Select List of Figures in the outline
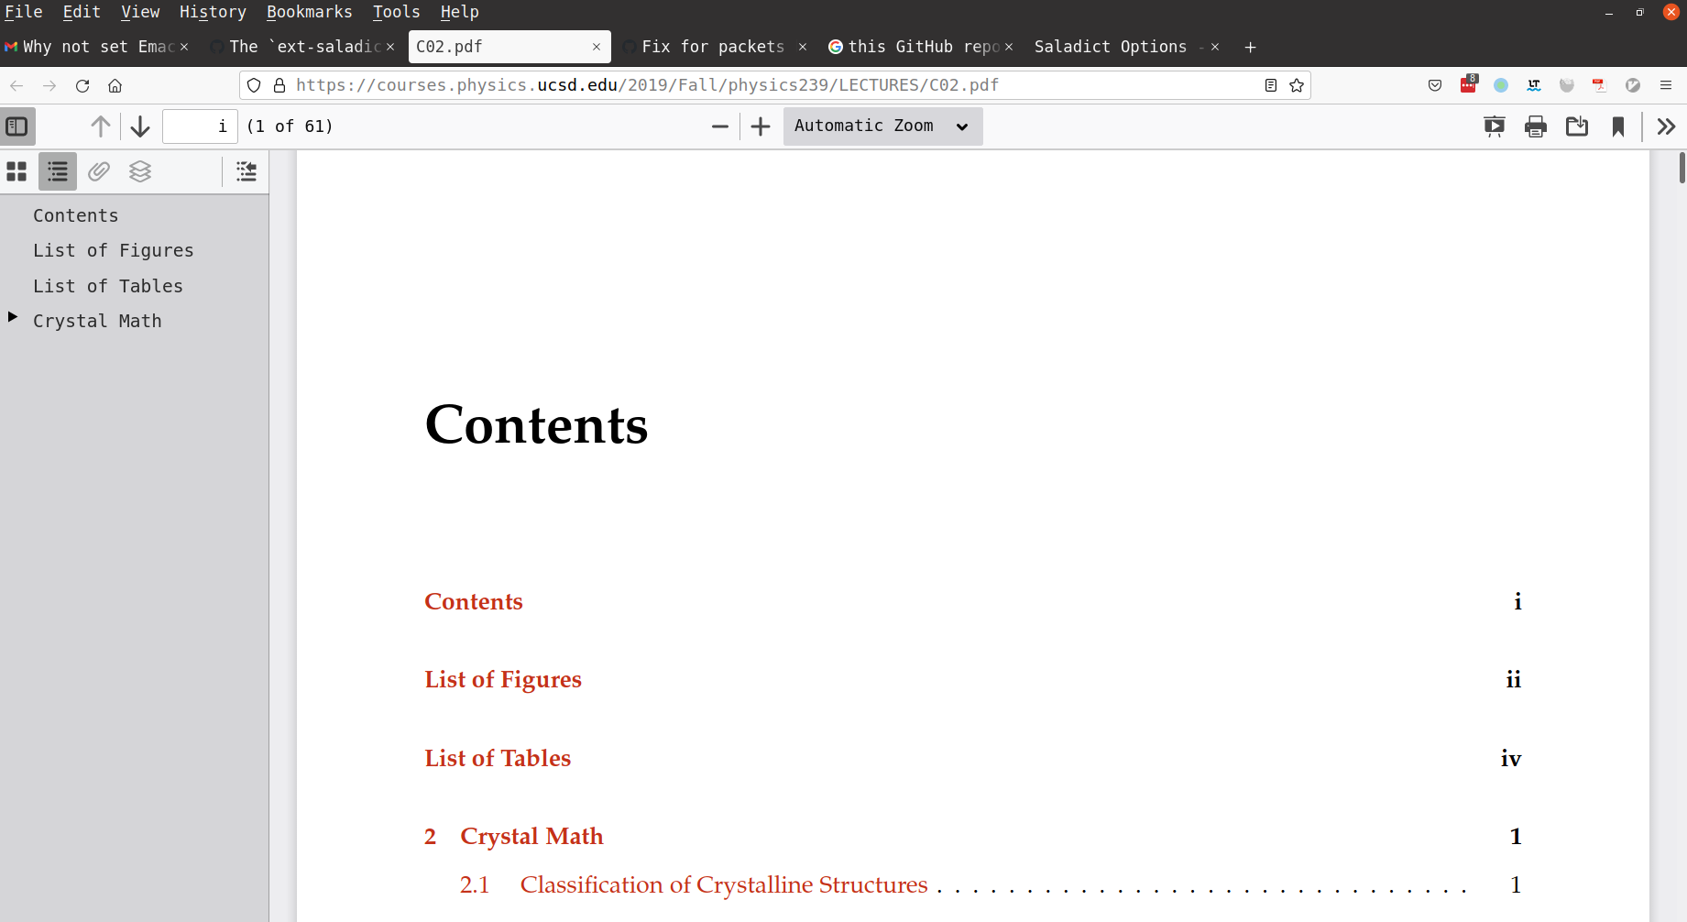This screenshot has height=922, width=1687. coord(114,250)
